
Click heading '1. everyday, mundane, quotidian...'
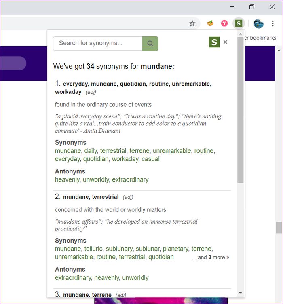(x=133, y=88)
